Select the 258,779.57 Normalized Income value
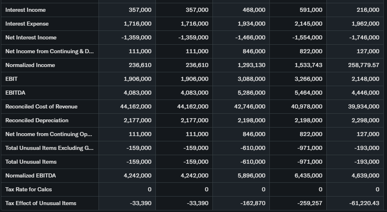Image resolution: width=387 pixels, height=212 pixels. pyautogui.click(x=363, y=65)
